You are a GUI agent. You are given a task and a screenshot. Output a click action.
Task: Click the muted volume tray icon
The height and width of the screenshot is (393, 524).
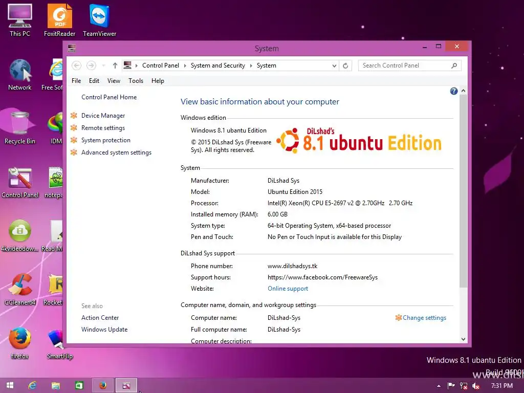(x=476, y=386)
